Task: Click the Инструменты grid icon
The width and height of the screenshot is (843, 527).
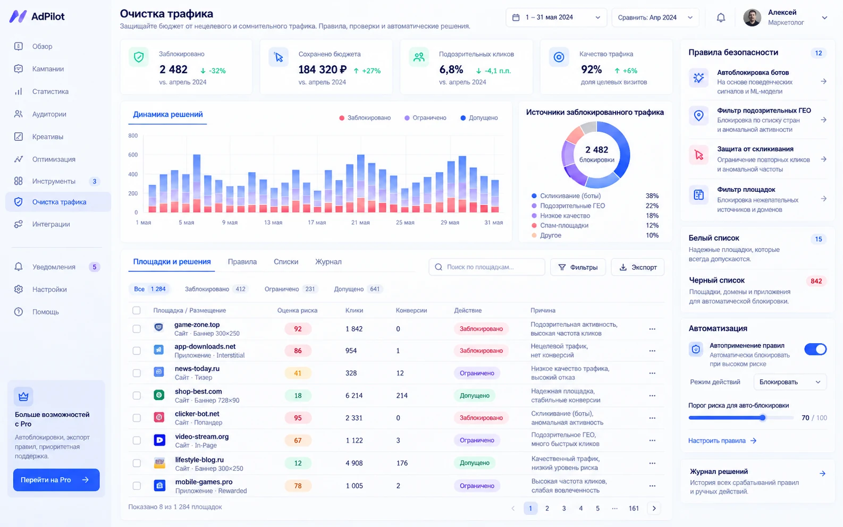Action: [19, 181]
